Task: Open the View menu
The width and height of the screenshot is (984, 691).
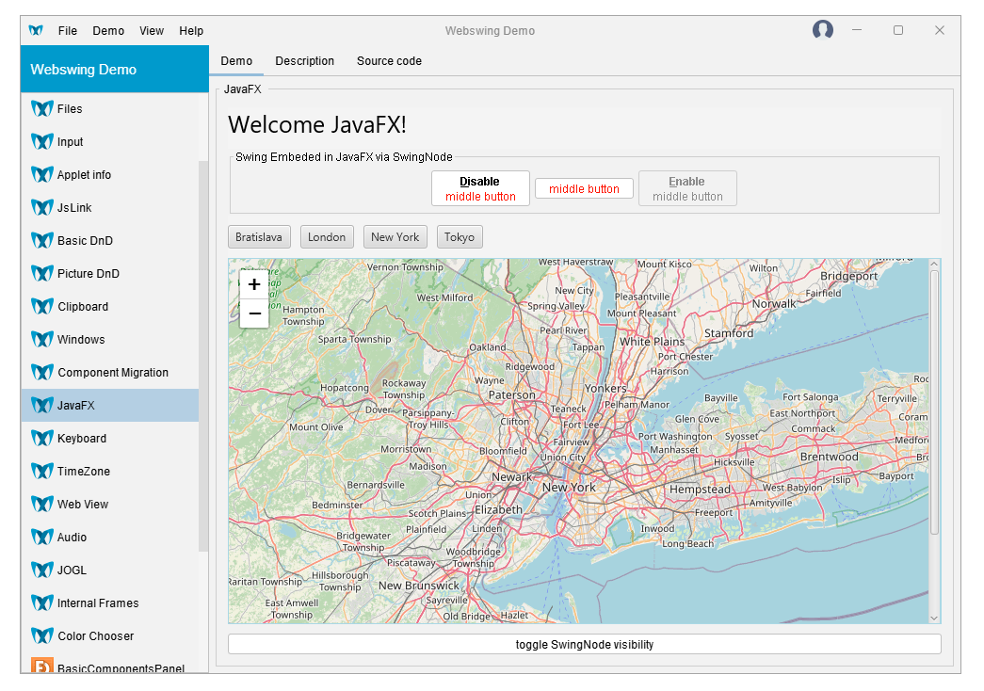Action: pyautogui.click(x=152, y=31)
